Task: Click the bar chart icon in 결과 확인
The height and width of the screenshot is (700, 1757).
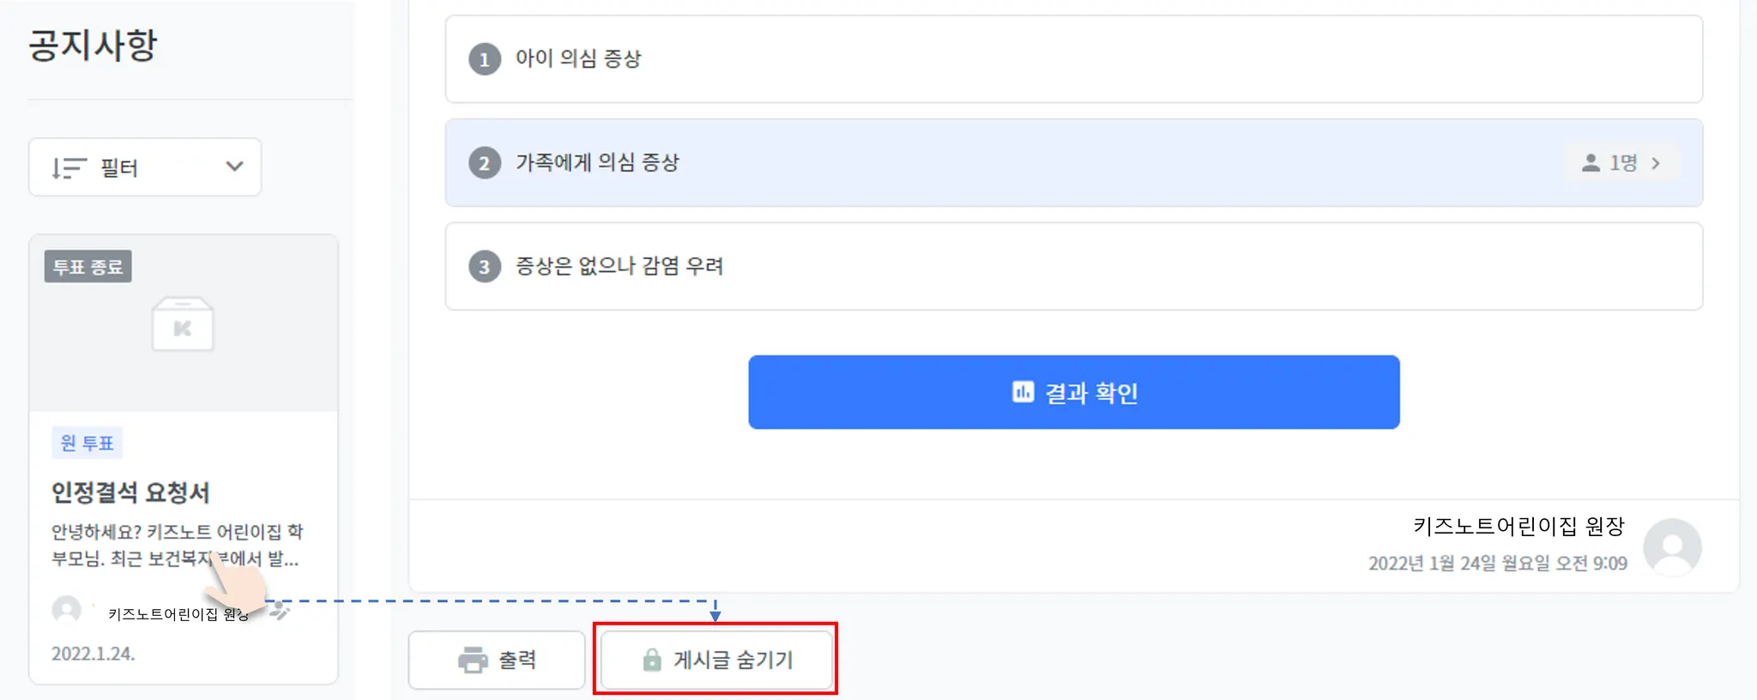Action: 1023,392
